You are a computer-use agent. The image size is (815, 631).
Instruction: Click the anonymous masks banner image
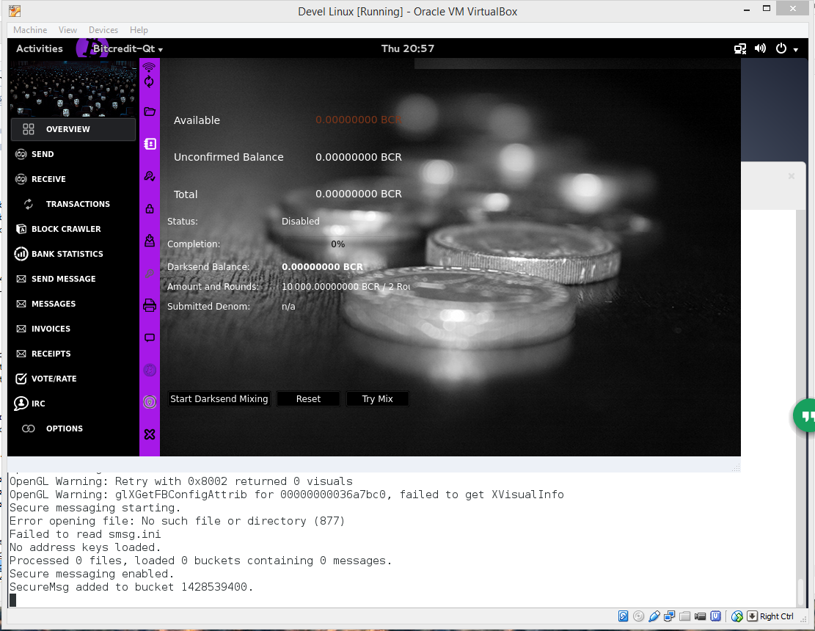(x=73, y=88)
